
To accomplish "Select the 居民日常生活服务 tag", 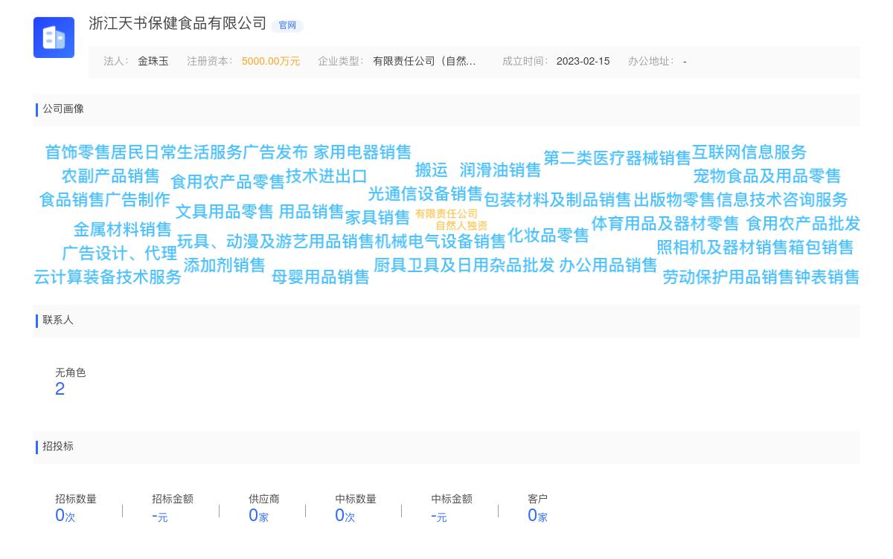I will [x=176, y=152].
